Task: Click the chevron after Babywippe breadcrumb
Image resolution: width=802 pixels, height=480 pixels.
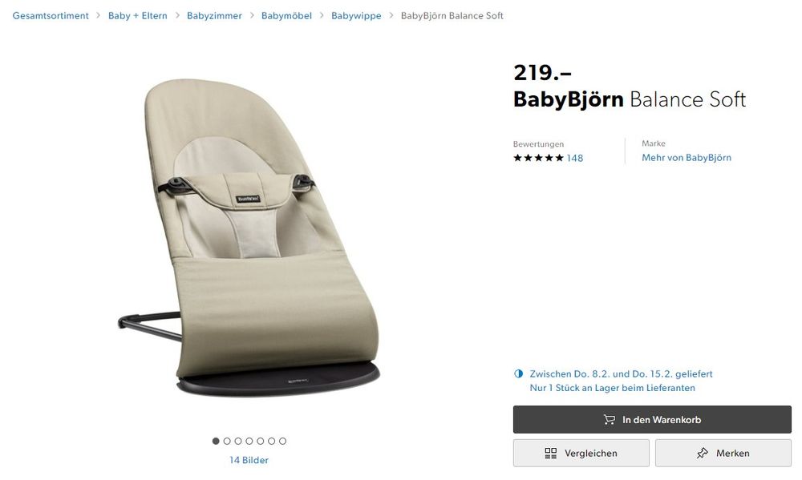Action: 391,15
